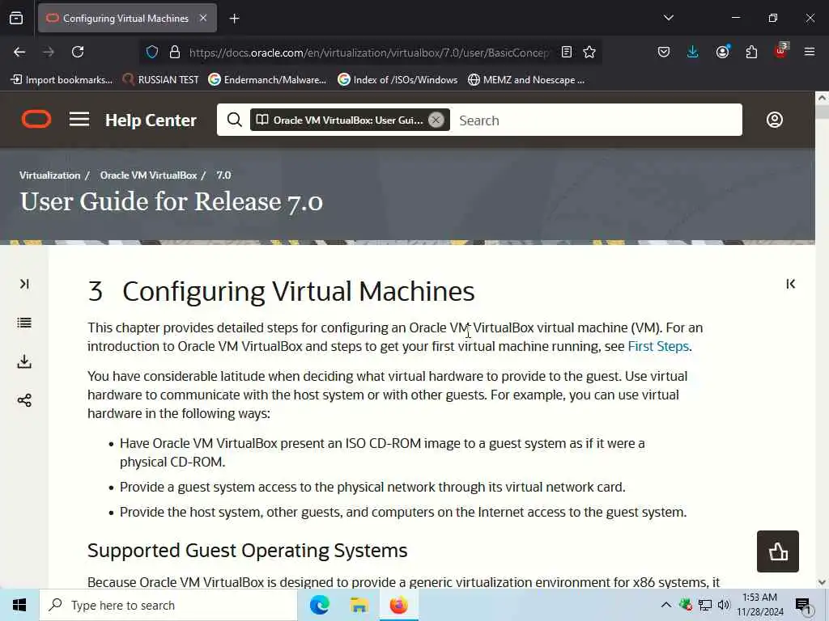Open File Explorer from taskbar
Viewport: 829px width, 621px height.
359,605
